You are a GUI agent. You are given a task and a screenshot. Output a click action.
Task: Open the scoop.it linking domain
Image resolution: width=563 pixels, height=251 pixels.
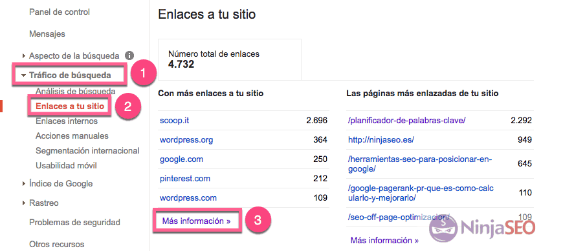pos(175,120)
